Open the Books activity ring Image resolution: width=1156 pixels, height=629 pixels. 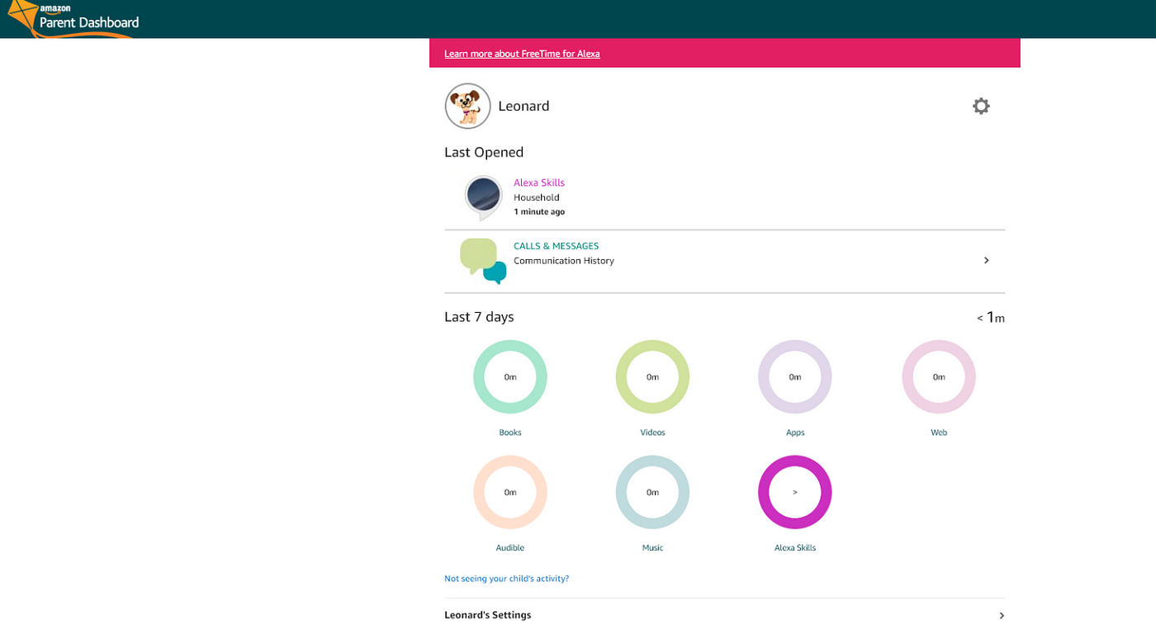[510, 376]
